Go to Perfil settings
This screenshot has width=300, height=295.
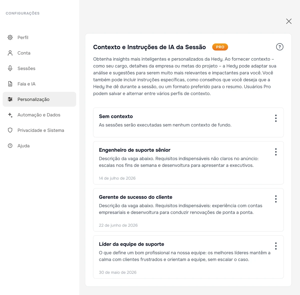(39, 37)
